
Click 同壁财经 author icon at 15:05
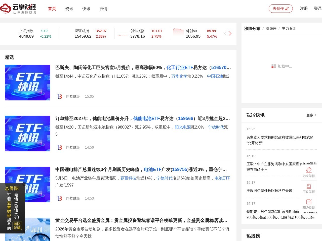(59, 96)
